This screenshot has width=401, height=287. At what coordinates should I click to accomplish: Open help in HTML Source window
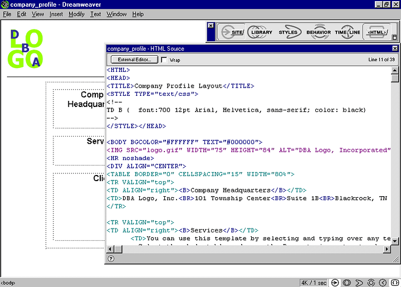coord(111,259)
